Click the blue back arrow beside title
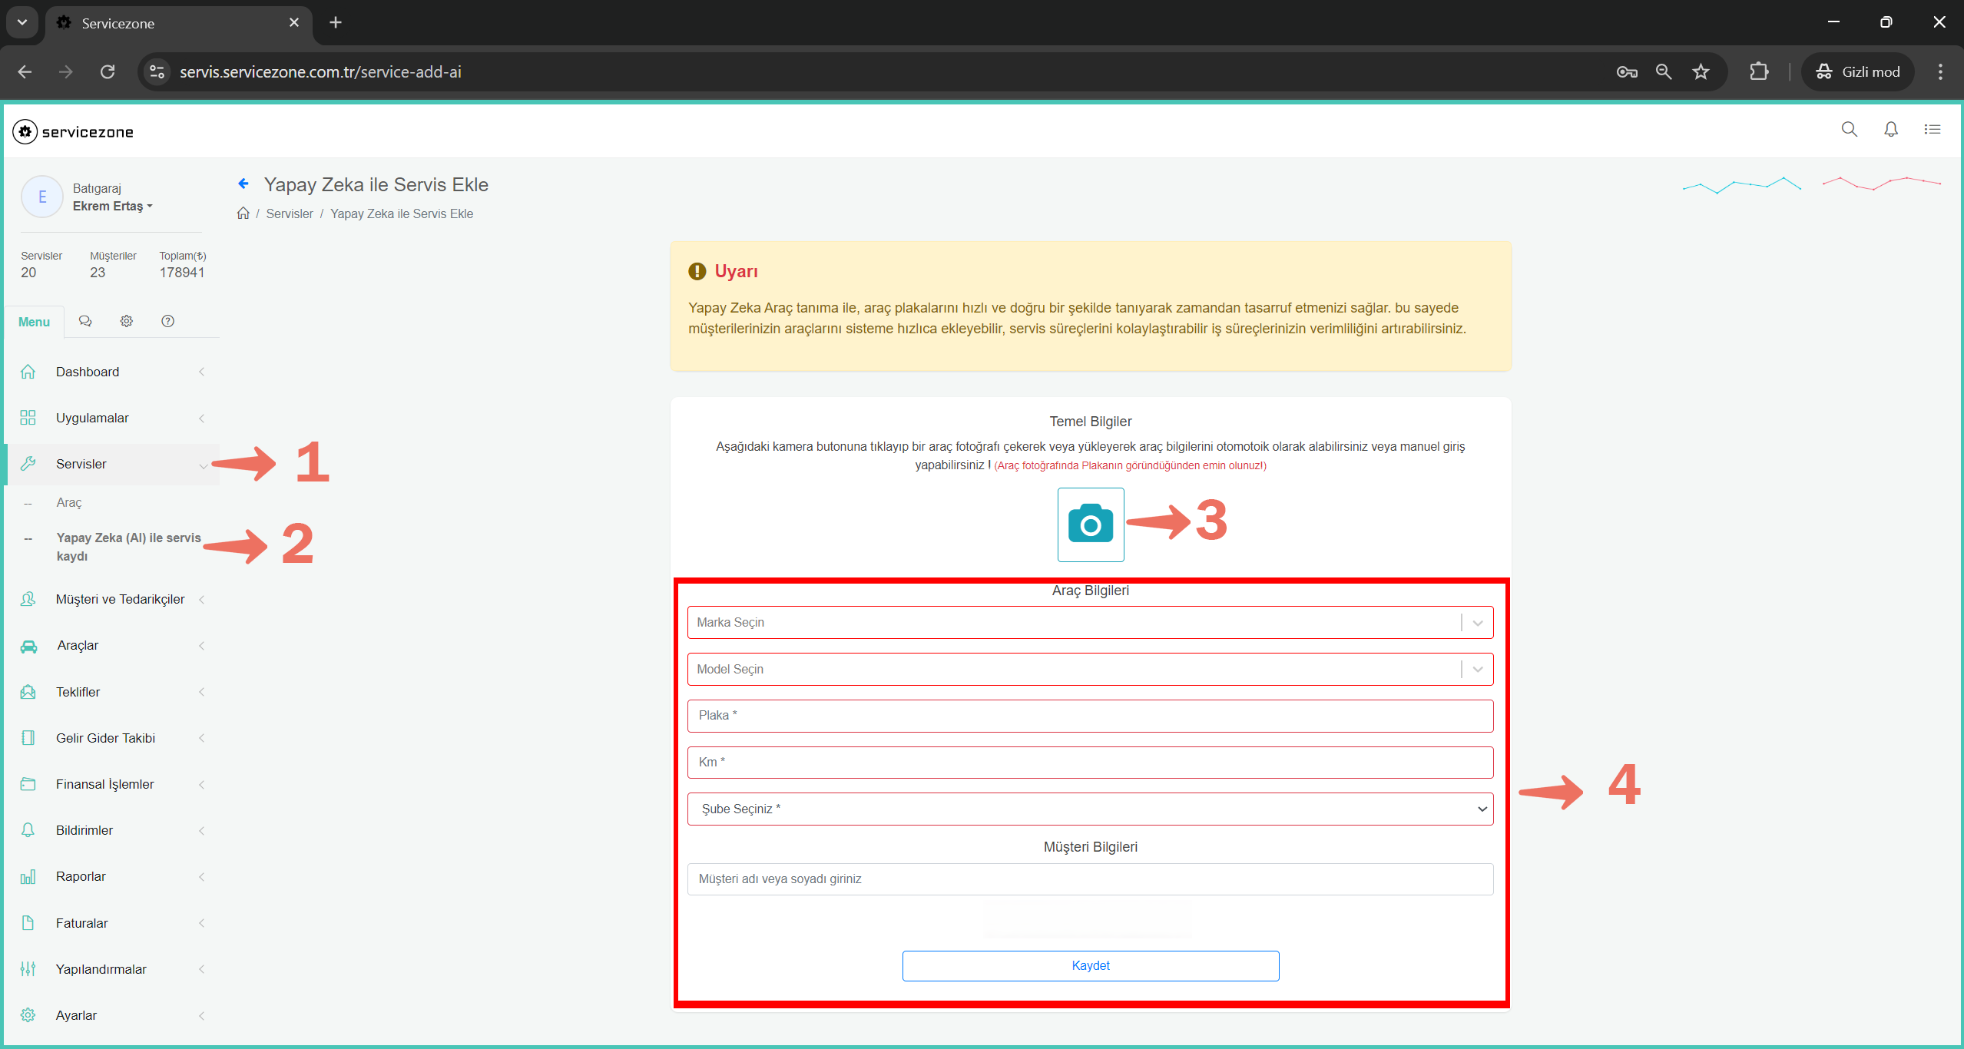The height and width of the screenshot is (1049, 1964). point(243,184)
